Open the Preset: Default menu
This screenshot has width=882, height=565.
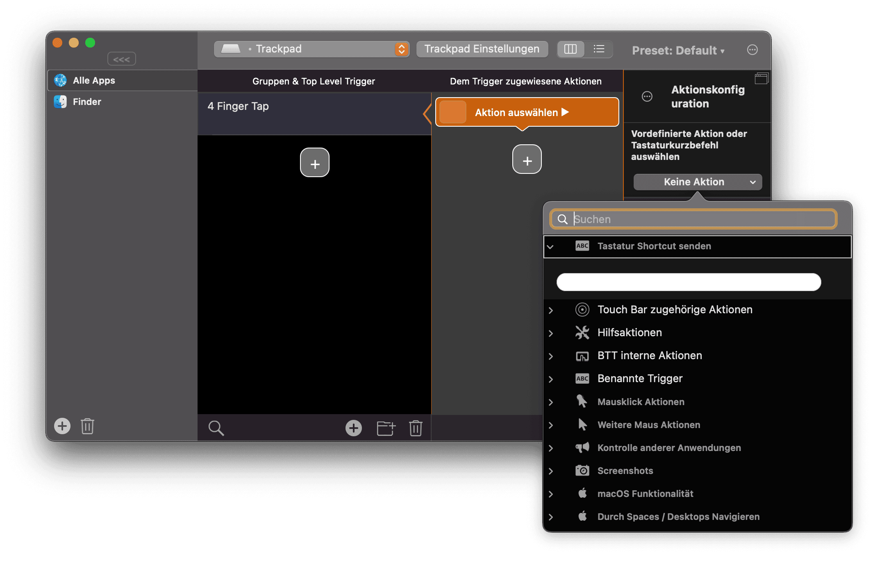point(678,50)
